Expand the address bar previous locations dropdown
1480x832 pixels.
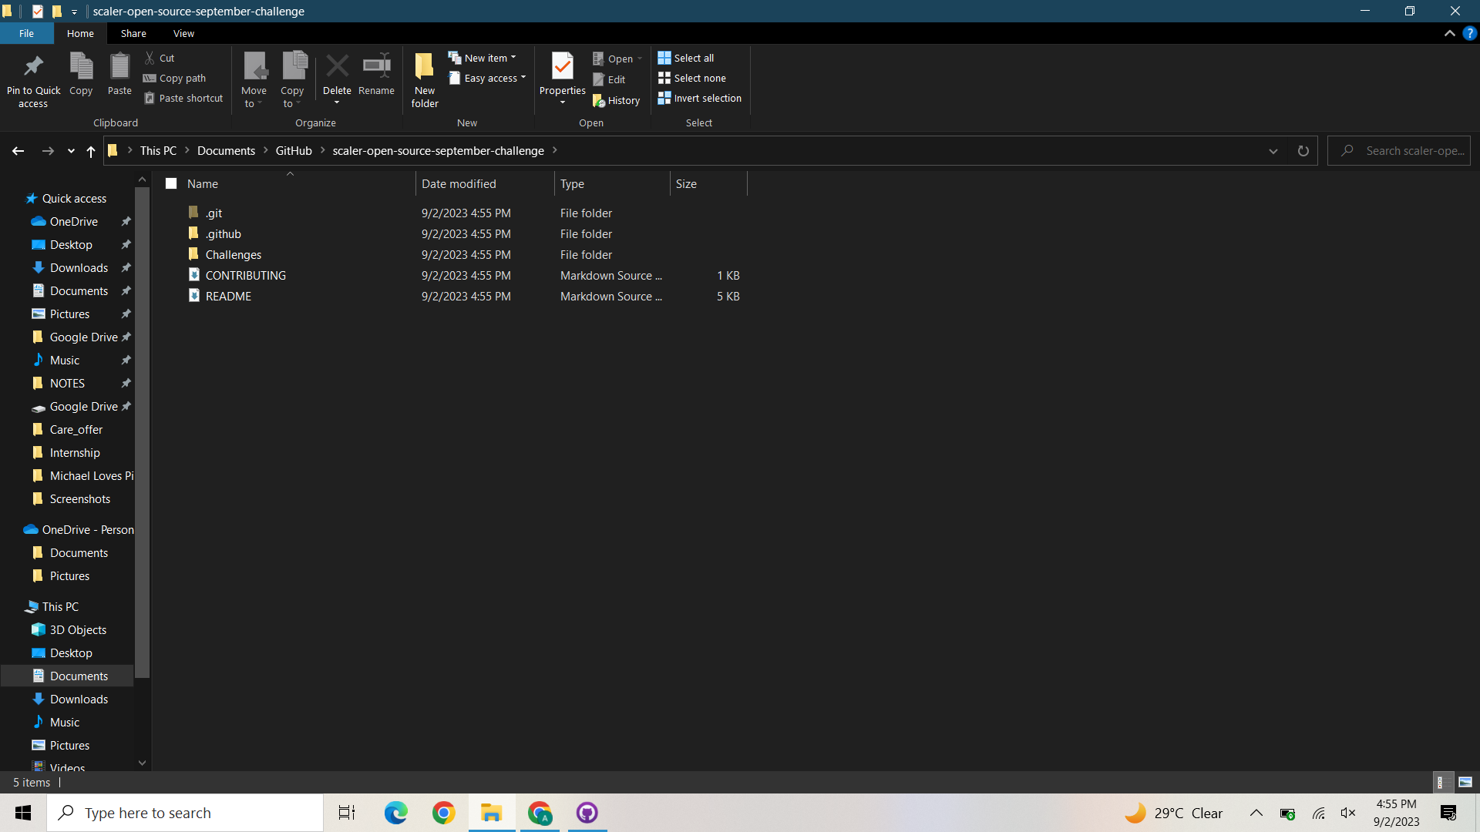pyautogui.click(x=1273, y=151)
